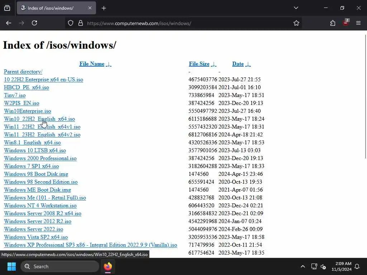
Task: Download Win10_22H2_English_x64.iso
Action: pyautogui.click(x=39, y=119)
